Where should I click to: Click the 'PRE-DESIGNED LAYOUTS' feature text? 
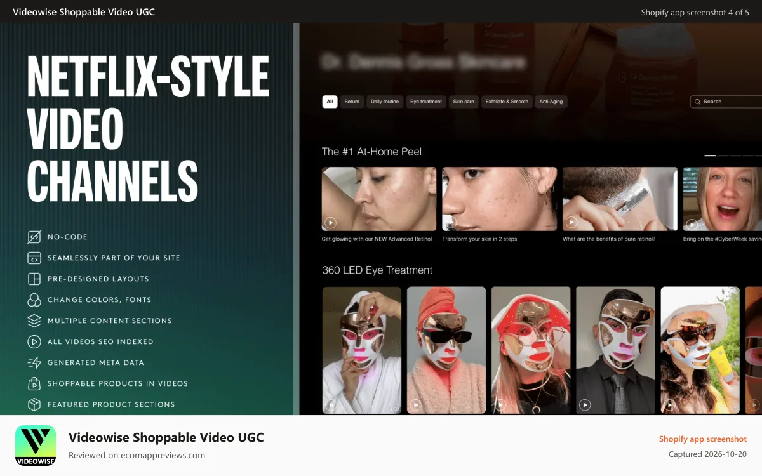(x=98, y=279)
